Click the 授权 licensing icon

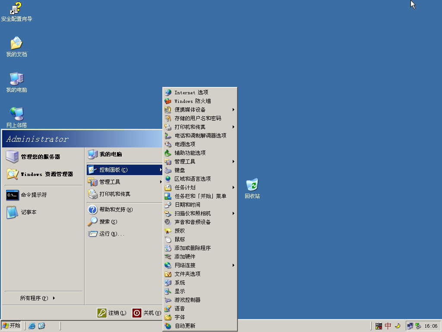pos(168,231)
